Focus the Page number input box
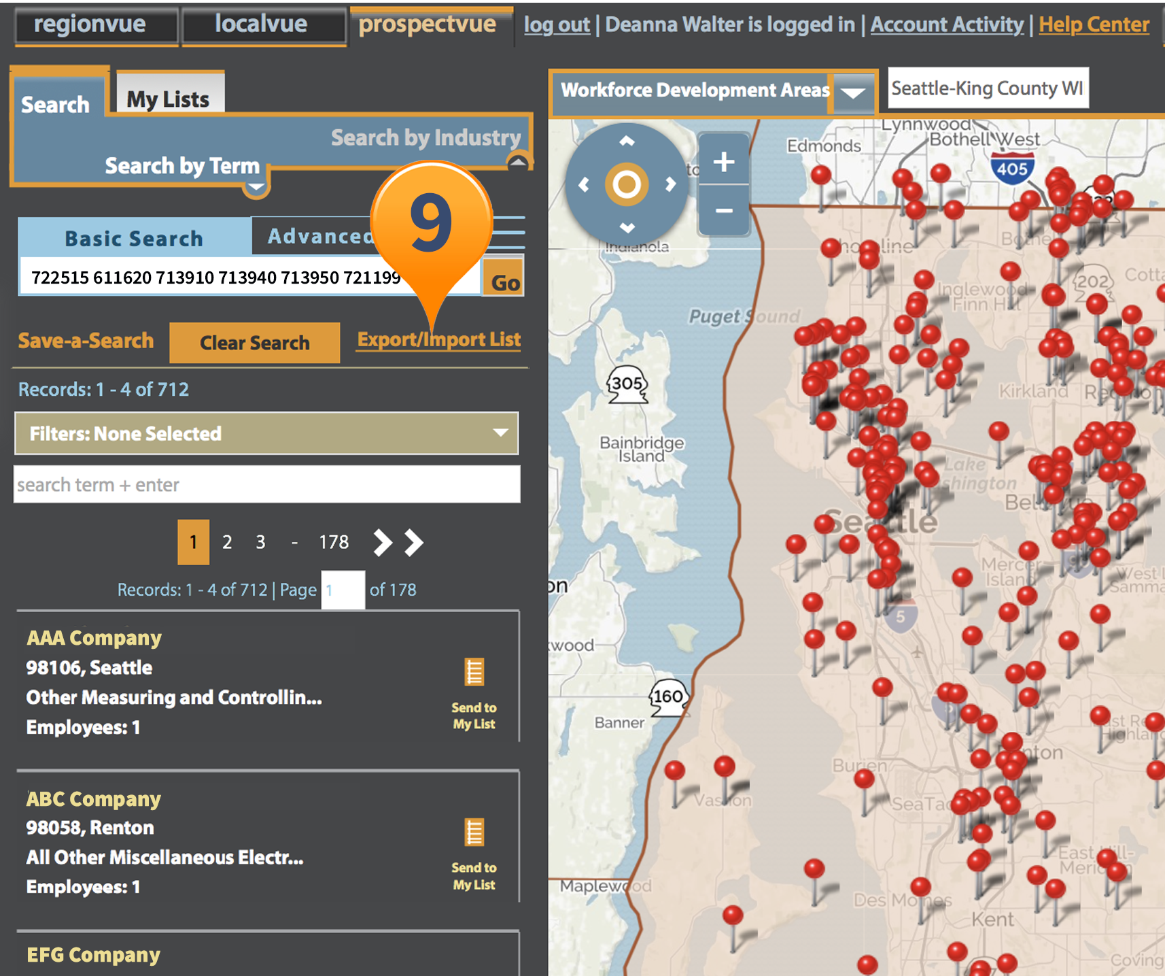Screen dimensions: 1165x976 (343, 590)
